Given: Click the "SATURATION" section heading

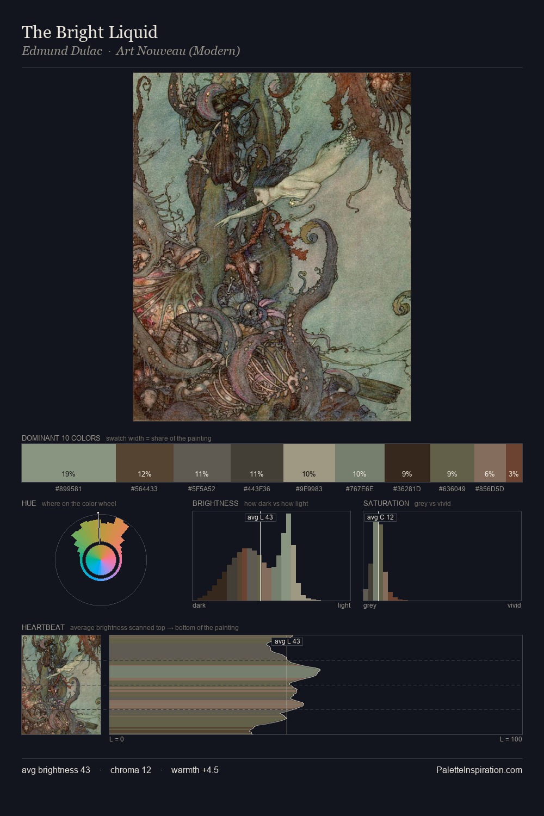Looking at the screenshot, I should [386, 503].
